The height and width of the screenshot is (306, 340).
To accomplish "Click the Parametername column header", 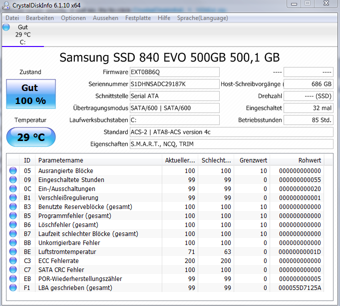I will tap(98, 160).
